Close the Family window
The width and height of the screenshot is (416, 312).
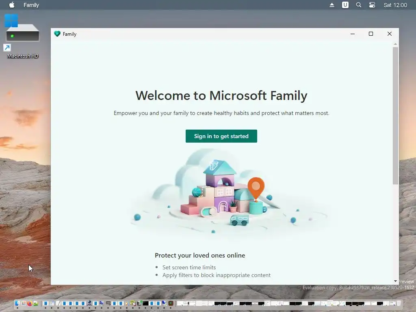[x=390, y=34]
